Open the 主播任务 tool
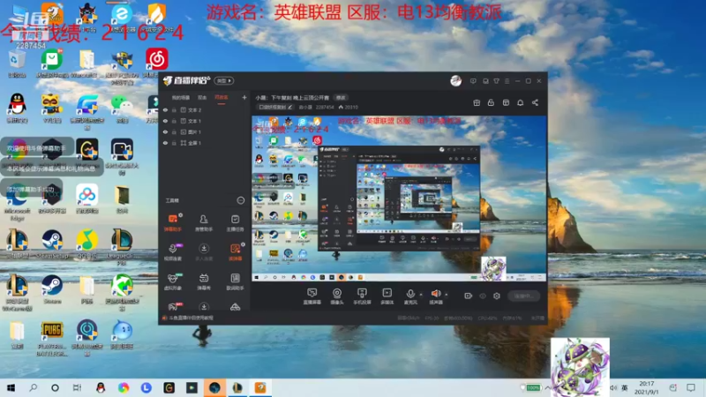The height and width of the screenshot is (397, 706). tap(235, 222)
